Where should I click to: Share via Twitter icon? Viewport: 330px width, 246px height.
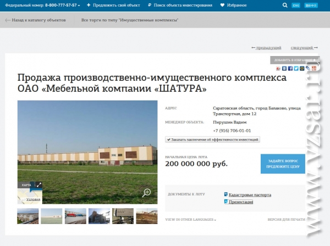tap(296, 69)
